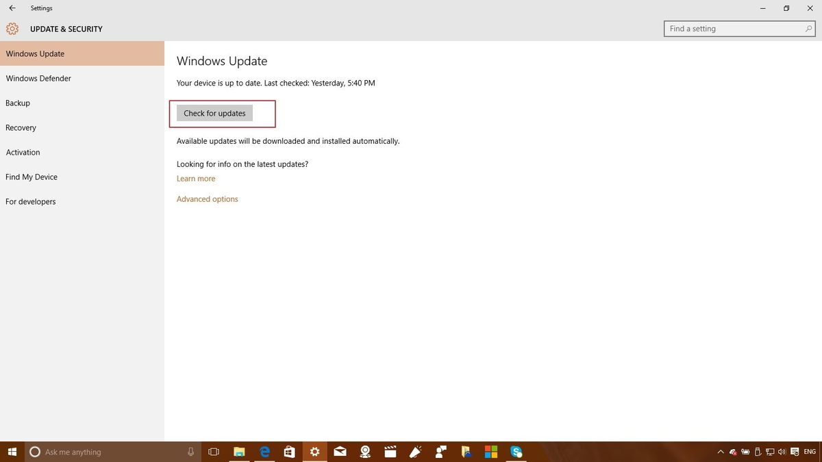Click the search magnifier in Find a setting
Screen dimensions: 822x462
(808, 28)
